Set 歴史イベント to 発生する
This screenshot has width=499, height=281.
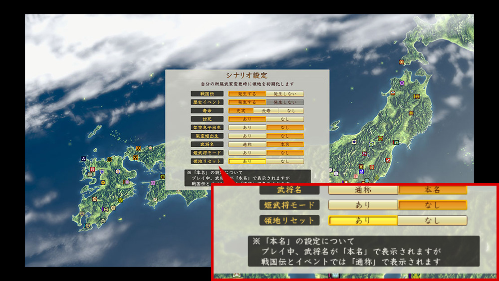pyautogui.click(x=247, y=102)
